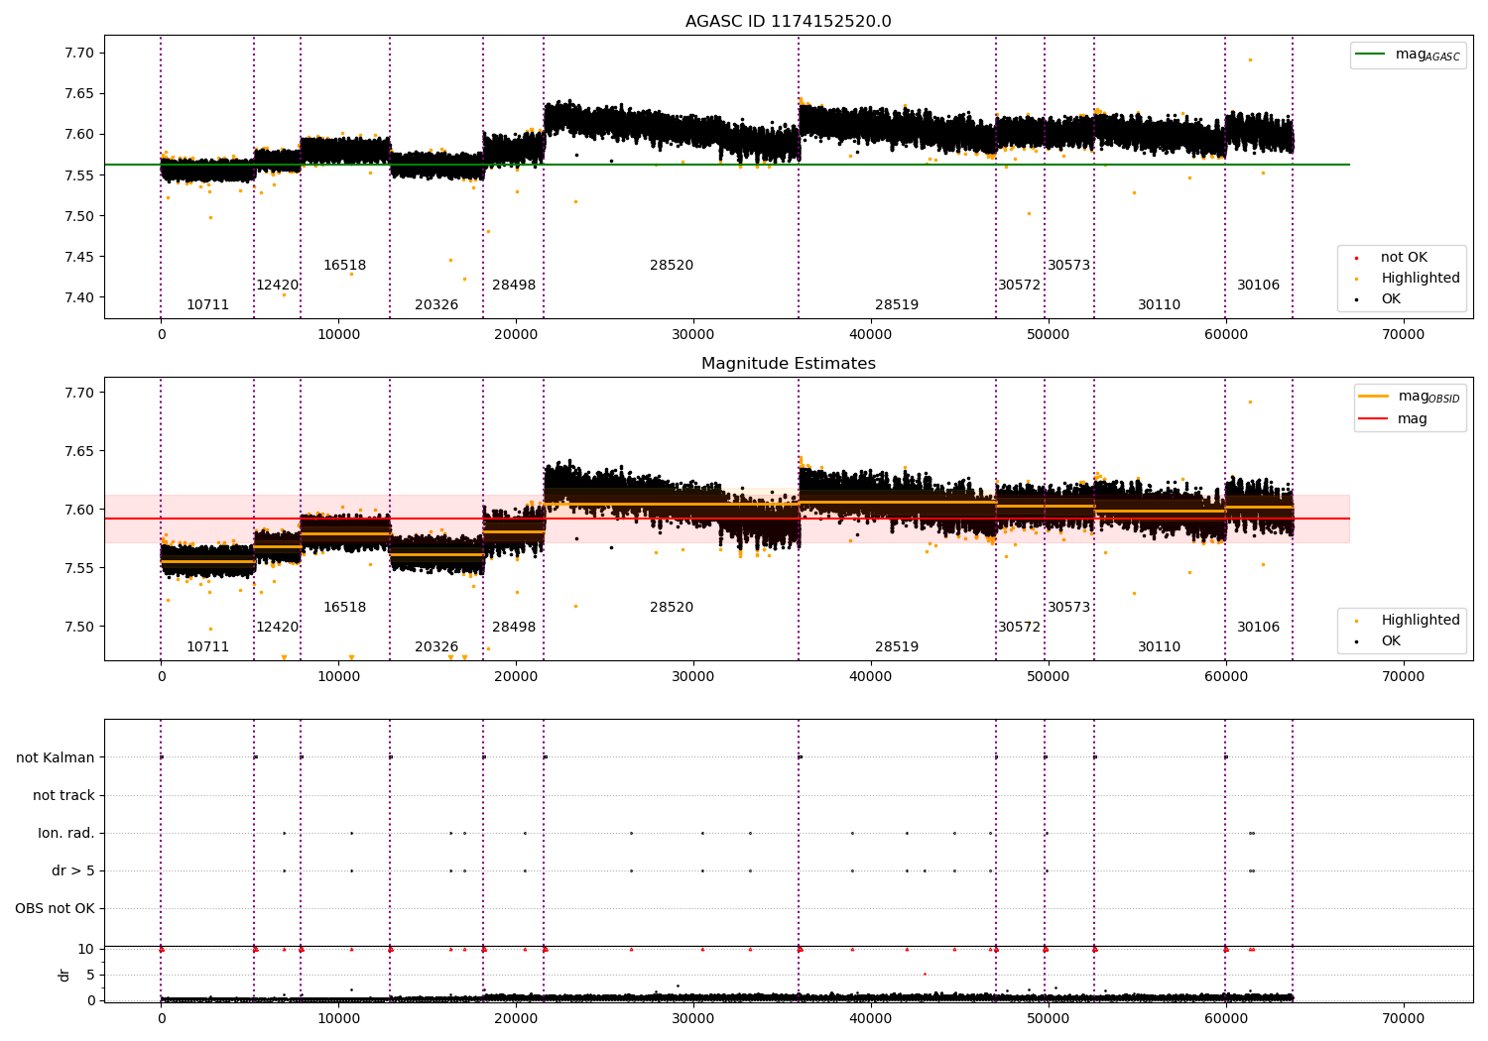
Task: Click 'mag OBSID' legend entry in middle plot
Action: (1409, 397)
